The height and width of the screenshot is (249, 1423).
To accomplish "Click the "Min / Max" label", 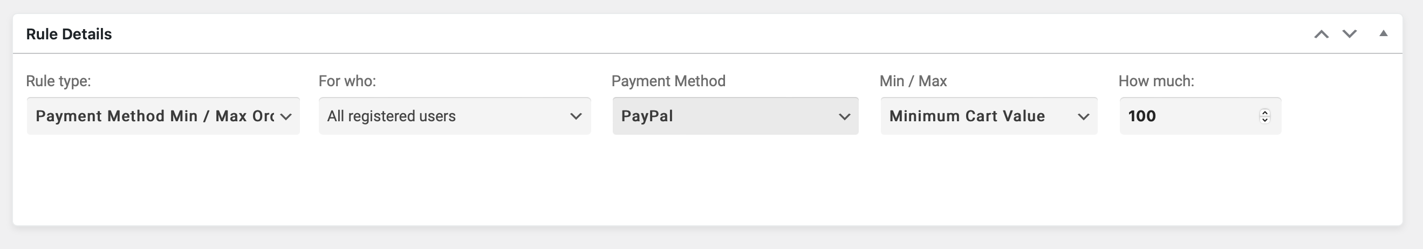I will point(913,81).
